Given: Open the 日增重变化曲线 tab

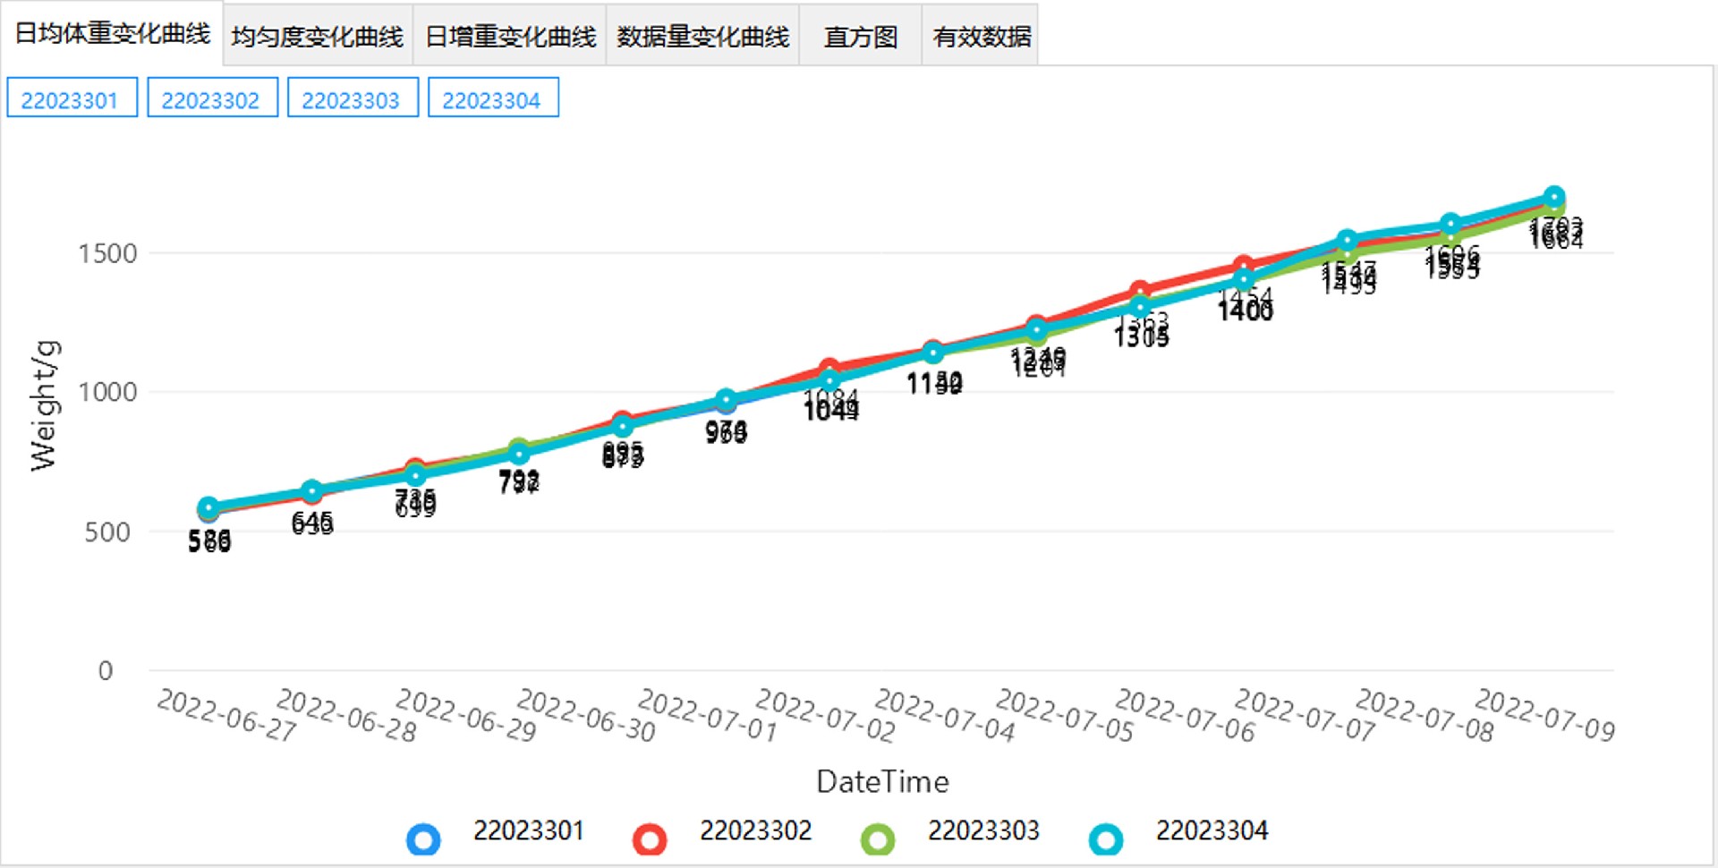Looking at the screenshot, I should 510,37.
